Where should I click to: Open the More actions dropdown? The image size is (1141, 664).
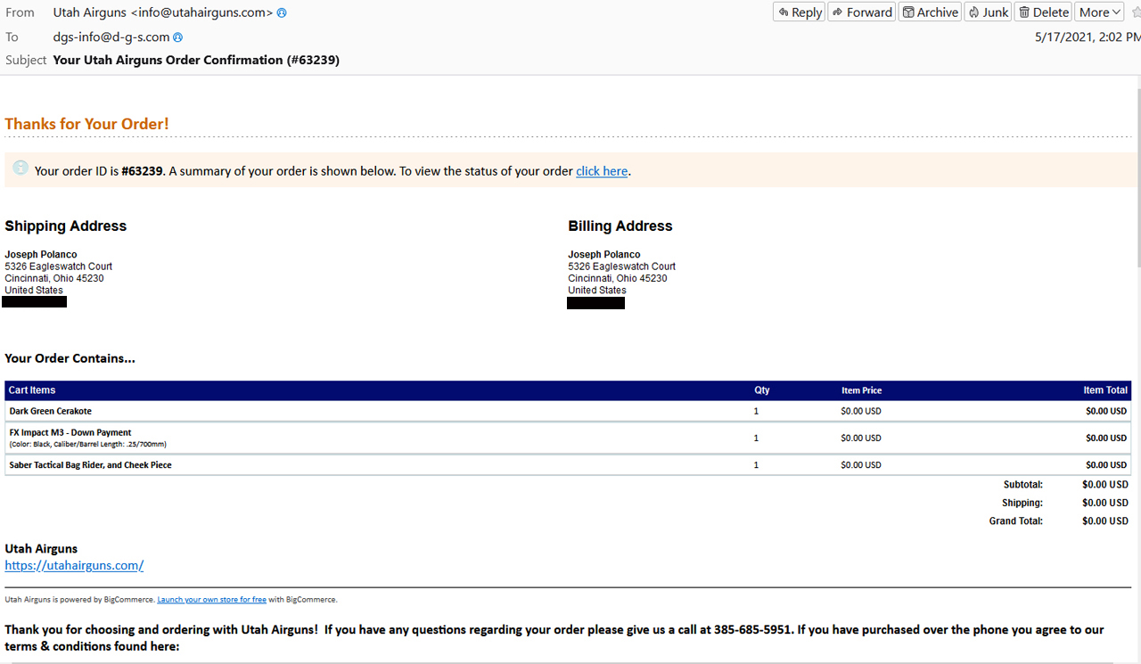1099,12
